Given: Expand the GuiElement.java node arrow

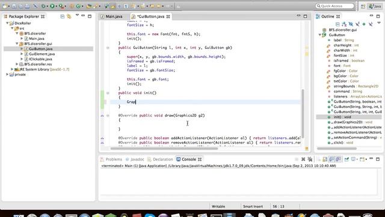Looking at the screenshot, I should (22, 54).
